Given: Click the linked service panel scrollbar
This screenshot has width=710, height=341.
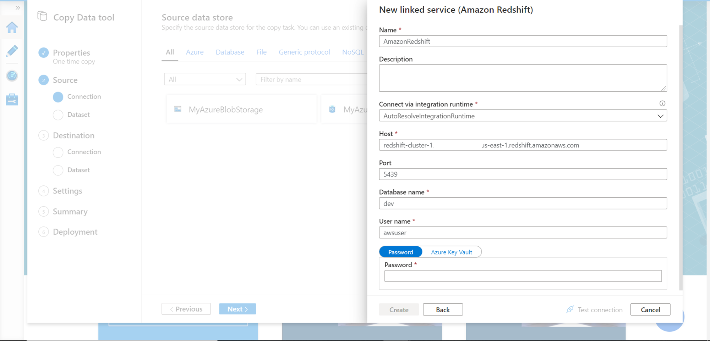Looking at the screenshot, I should point(681,156).
